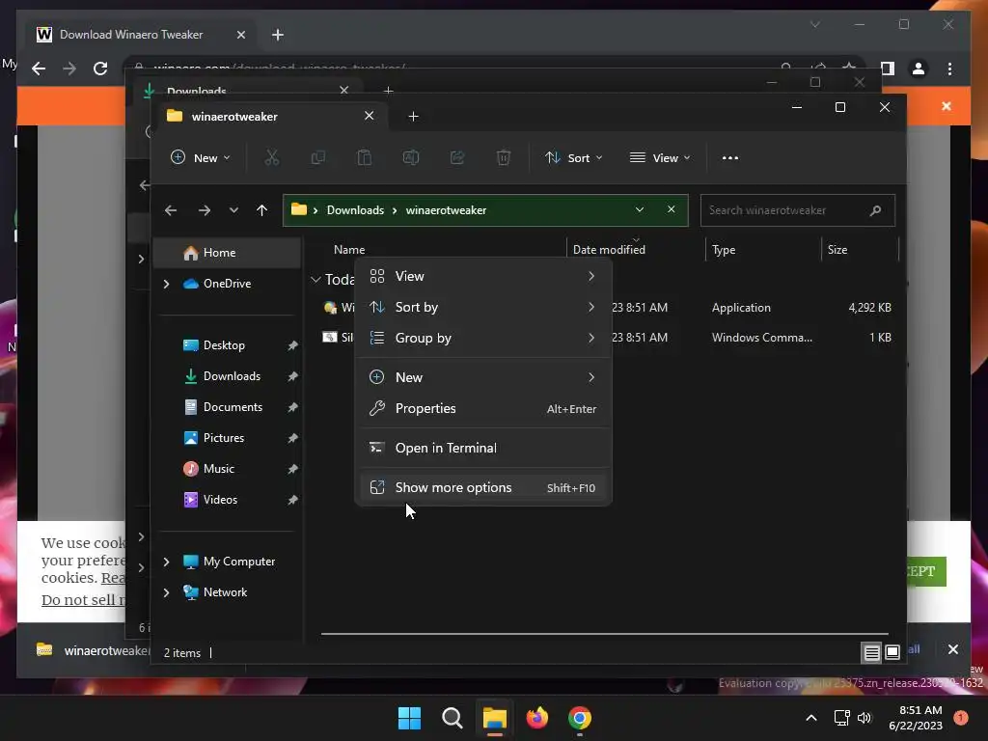Open Desktop in navigation pane
Image resolution: width=988 pixels, height=741 pixels.
[x=228, y=345]
